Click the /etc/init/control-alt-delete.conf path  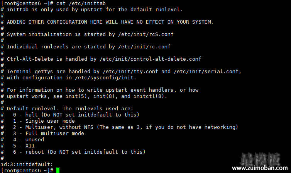pos(151,59)
